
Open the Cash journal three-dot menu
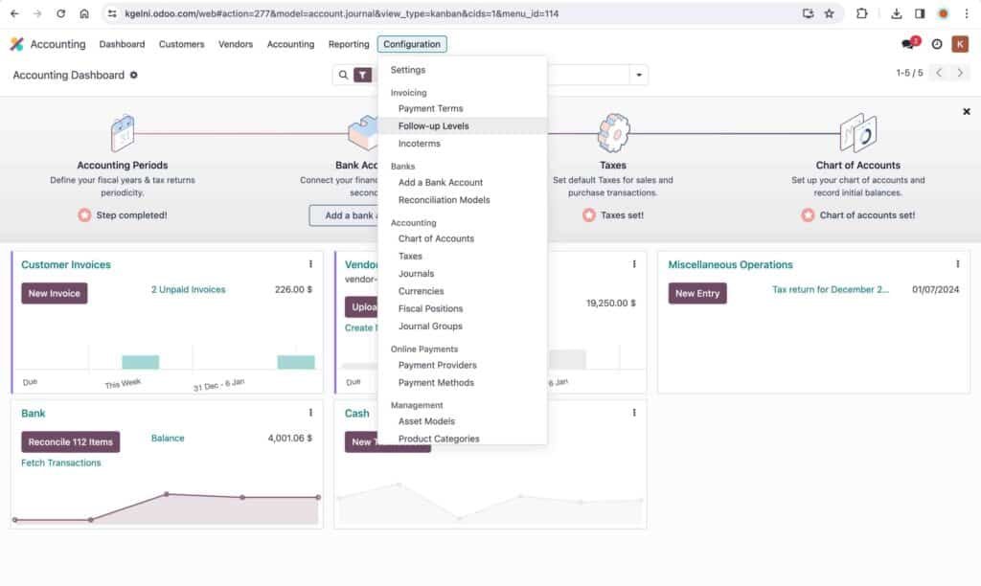click(633, 413)
